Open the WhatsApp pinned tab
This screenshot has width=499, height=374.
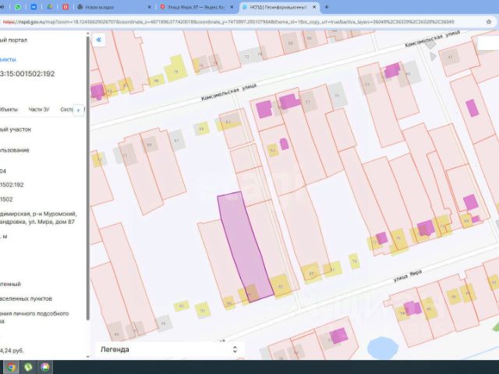18,7
